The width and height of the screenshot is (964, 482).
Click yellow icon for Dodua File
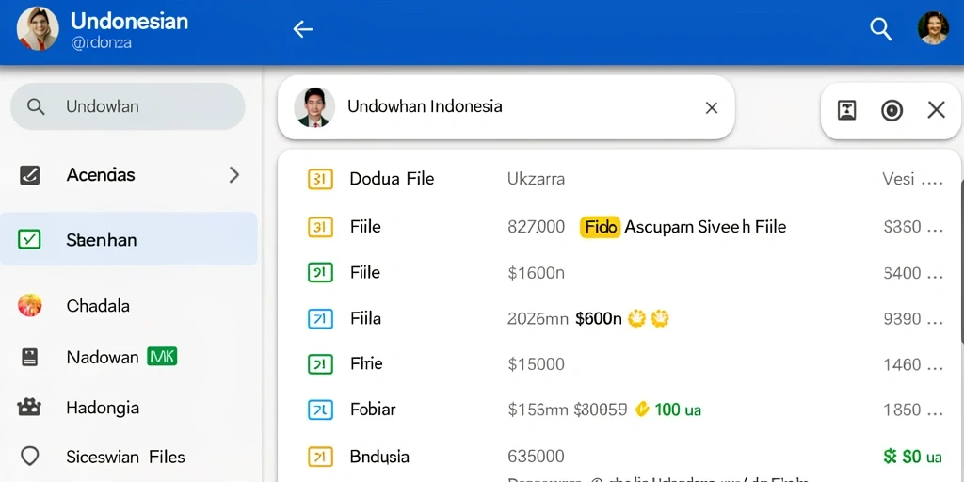[320, 180]
